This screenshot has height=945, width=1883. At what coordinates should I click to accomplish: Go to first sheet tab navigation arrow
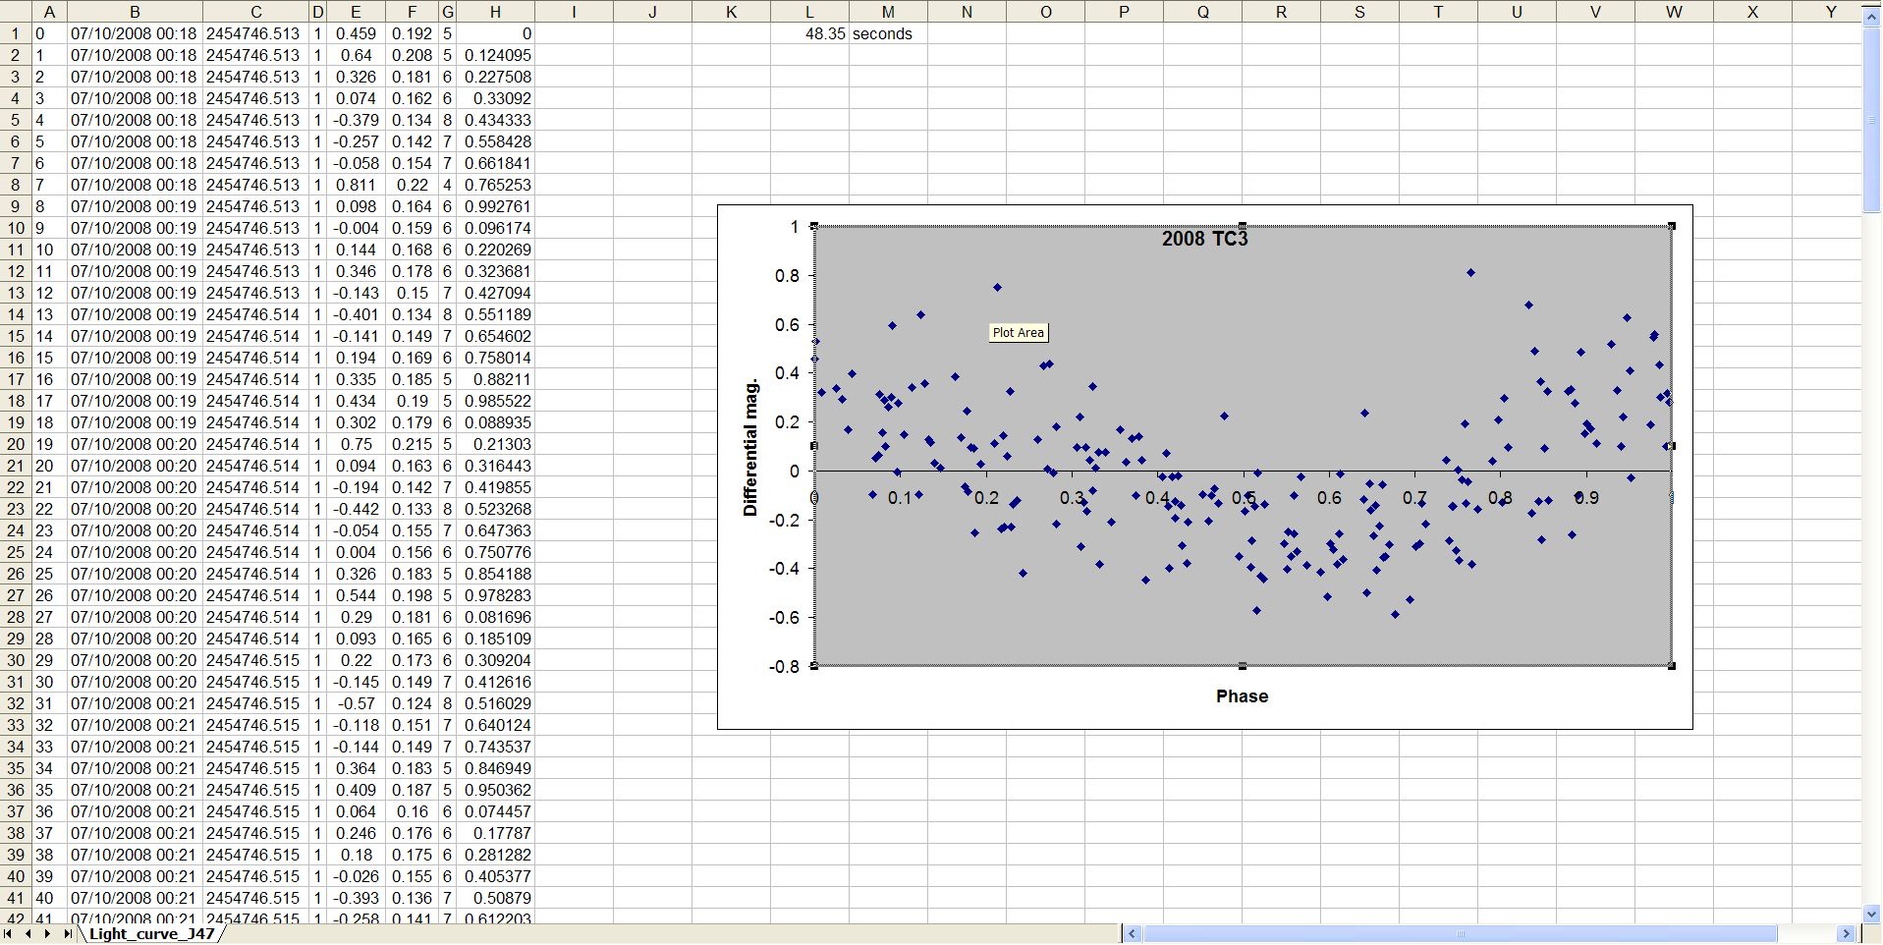tap(10, 933)
